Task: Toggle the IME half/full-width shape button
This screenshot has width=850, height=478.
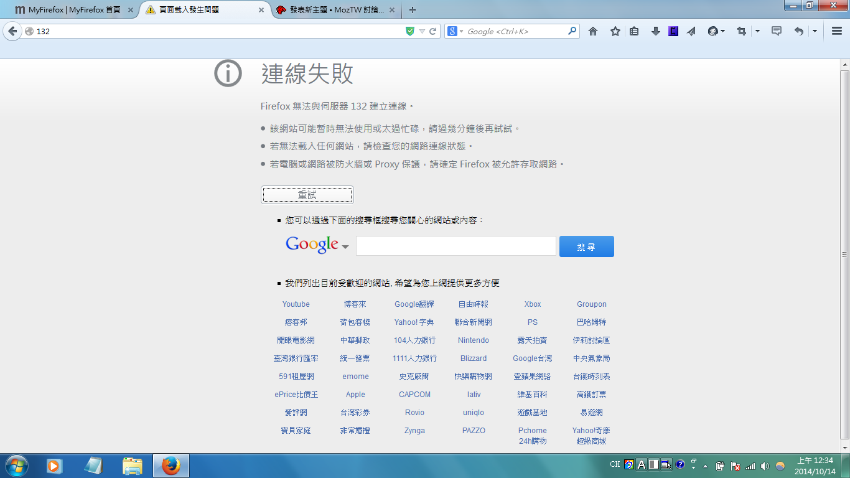Action: [653, 464]
